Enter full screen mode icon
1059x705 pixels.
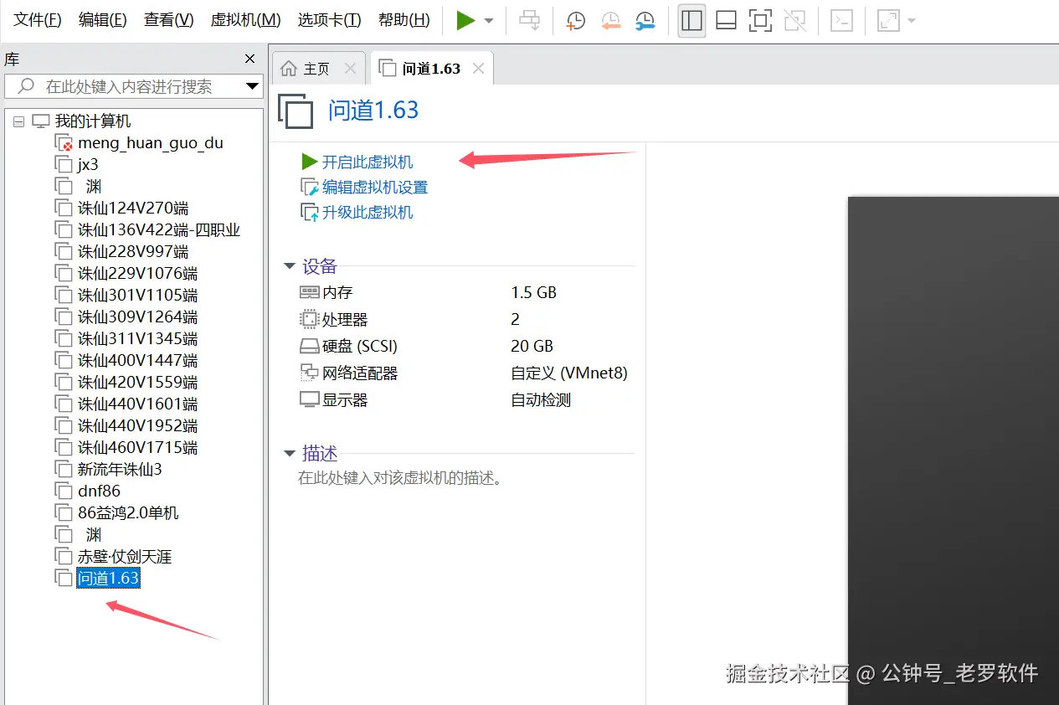760,21
